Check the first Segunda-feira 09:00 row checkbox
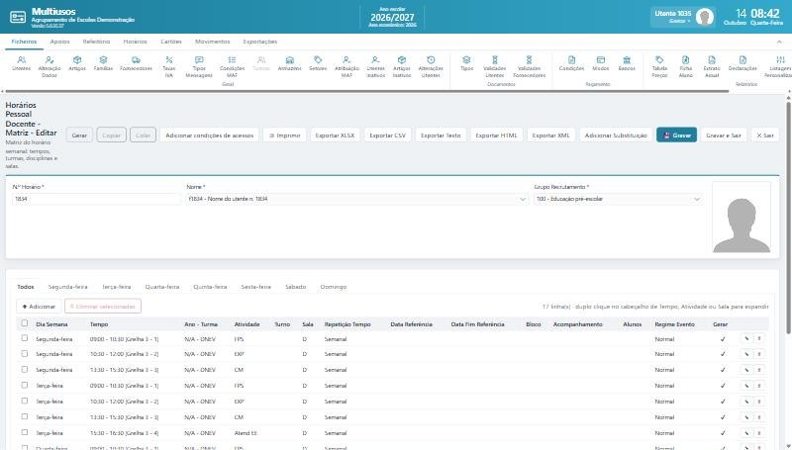This screenshot has width=792, height=450. click(24, 338)
